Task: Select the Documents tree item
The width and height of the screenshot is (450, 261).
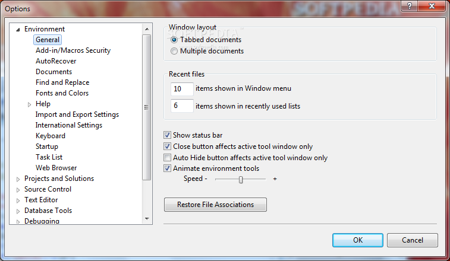Action: tap(54, 72)
